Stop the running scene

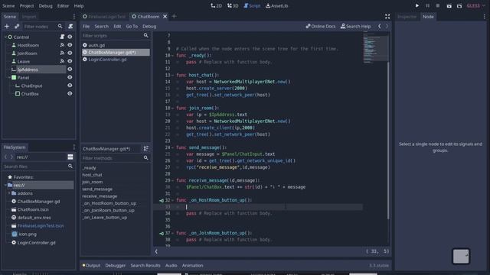(438, 5)
